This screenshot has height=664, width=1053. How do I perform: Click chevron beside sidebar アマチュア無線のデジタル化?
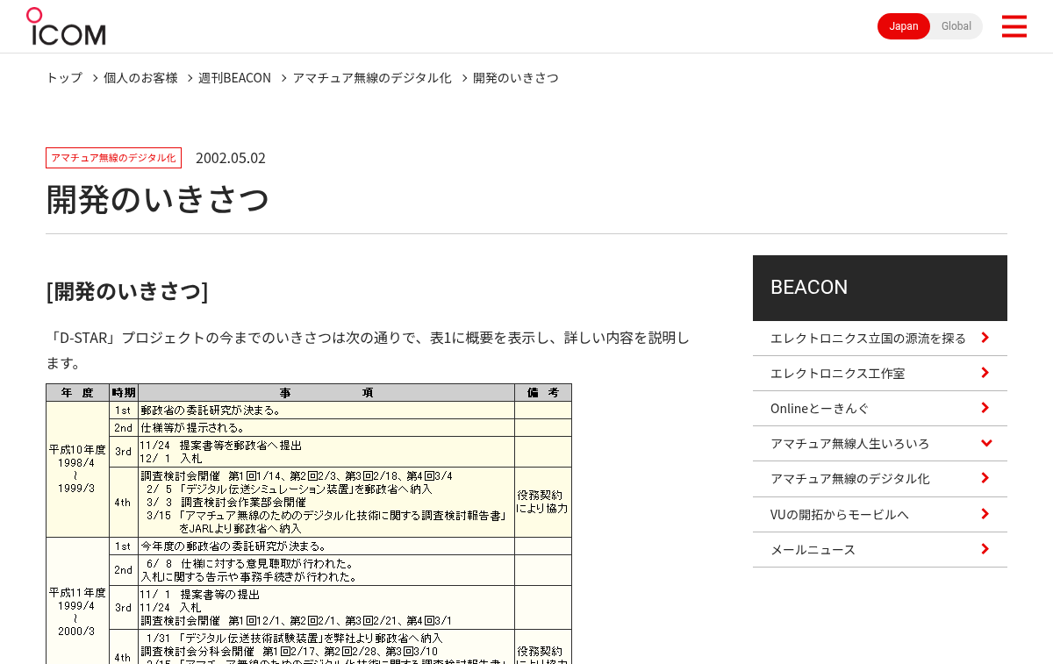click(x=985, y=478)
